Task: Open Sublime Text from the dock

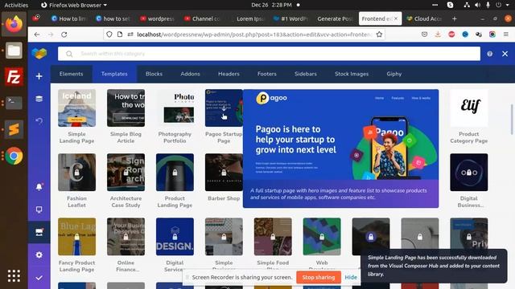Action: click(14, 129)
